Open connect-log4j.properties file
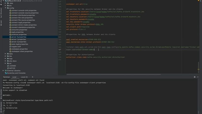This screenshot has width=202, height=114. tap(21, 22)
